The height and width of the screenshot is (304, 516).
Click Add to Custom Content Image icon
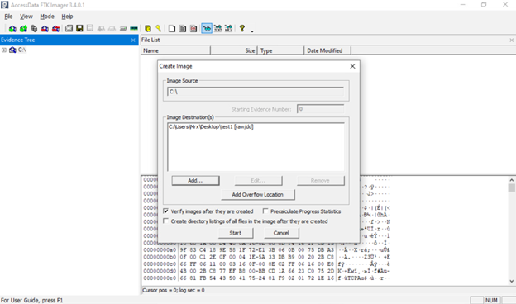[101, 29]
